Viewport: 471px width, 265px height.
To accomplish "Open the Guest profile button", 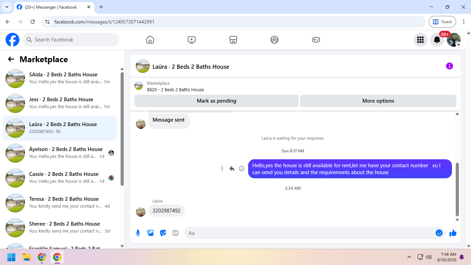I will pyautogui.click(x=442, y=22).
